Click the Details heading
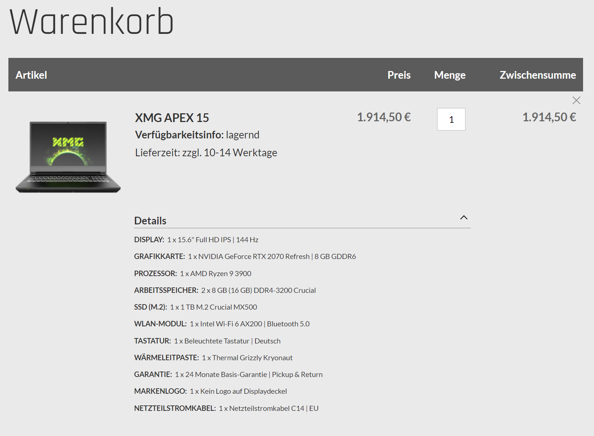The height and width of the screenshot is (436, 594). click(x=150, y=221)
